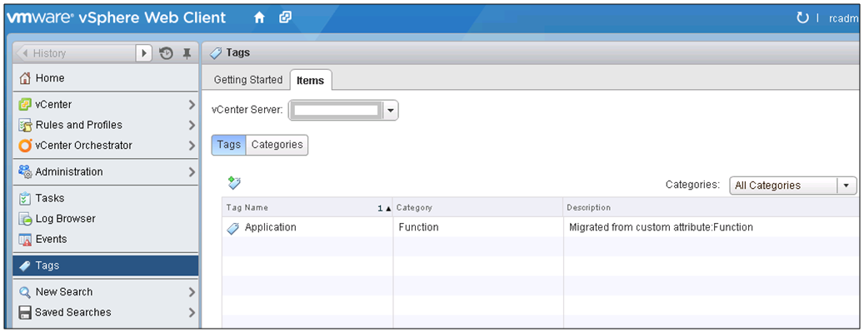Click the Administration gears icon

[x=25, y=171]
